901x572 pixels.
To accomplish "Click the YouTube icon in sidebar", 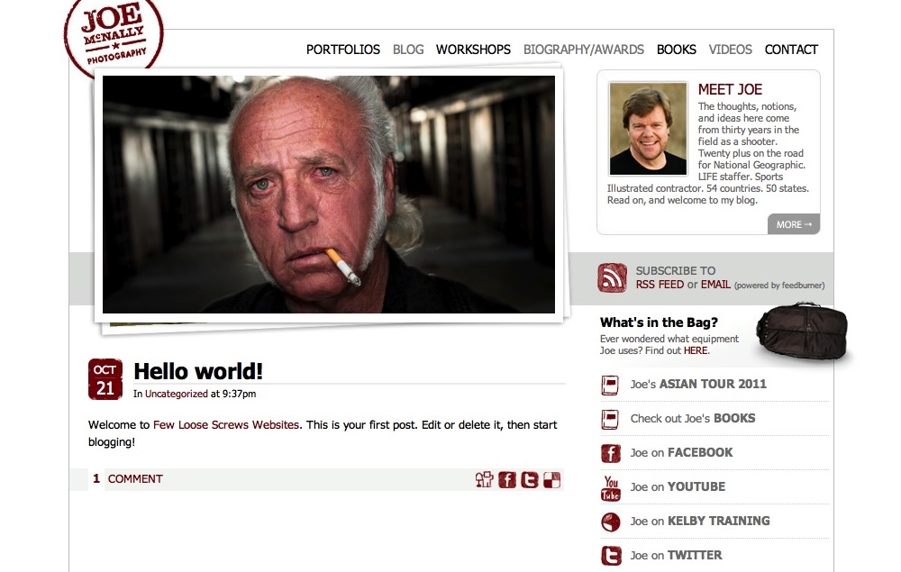I will point(610,487).
